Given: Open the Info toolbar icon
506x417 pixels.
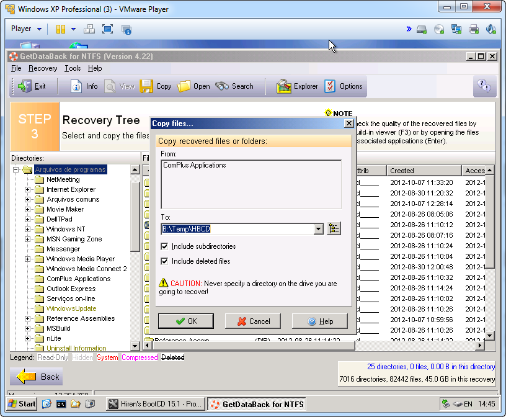Looking at the screenshot, I should (76, 87).
